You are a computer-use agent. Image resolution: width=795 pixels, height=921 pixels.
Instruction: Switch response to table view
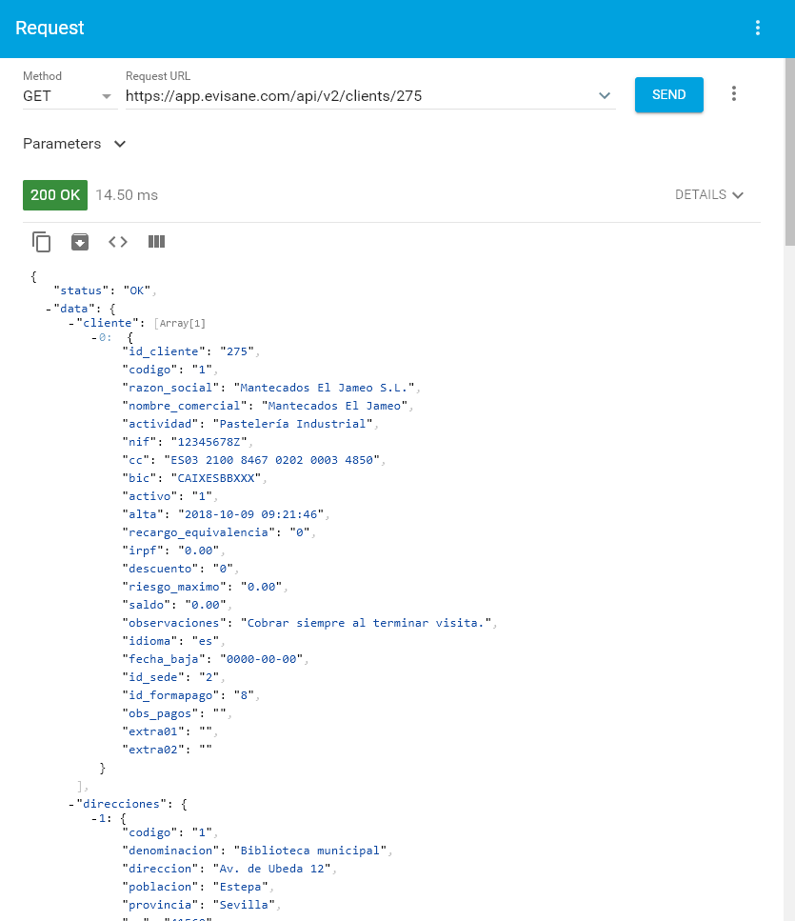click(x=157, y=242)
